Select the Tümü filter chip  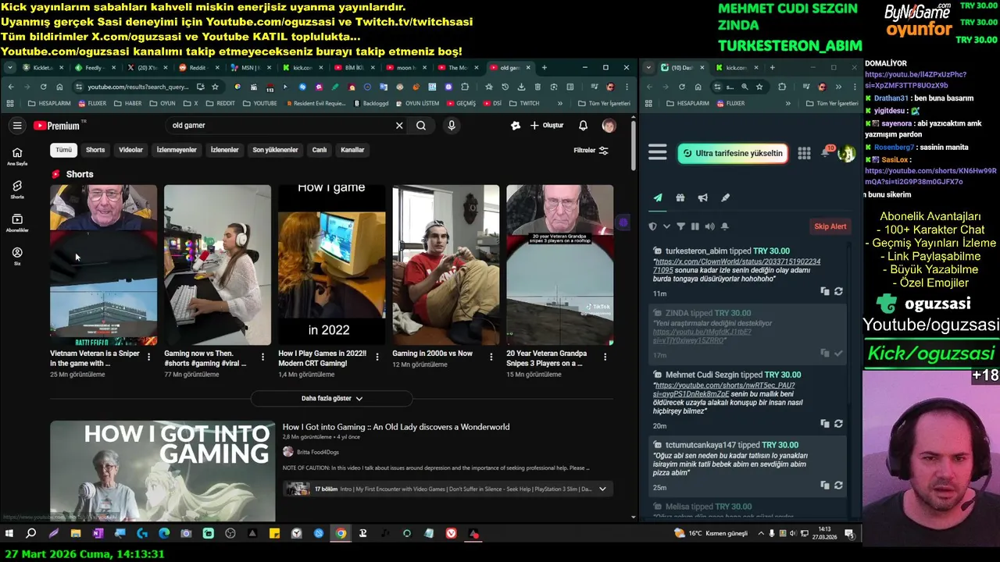(x=63, y=150)
